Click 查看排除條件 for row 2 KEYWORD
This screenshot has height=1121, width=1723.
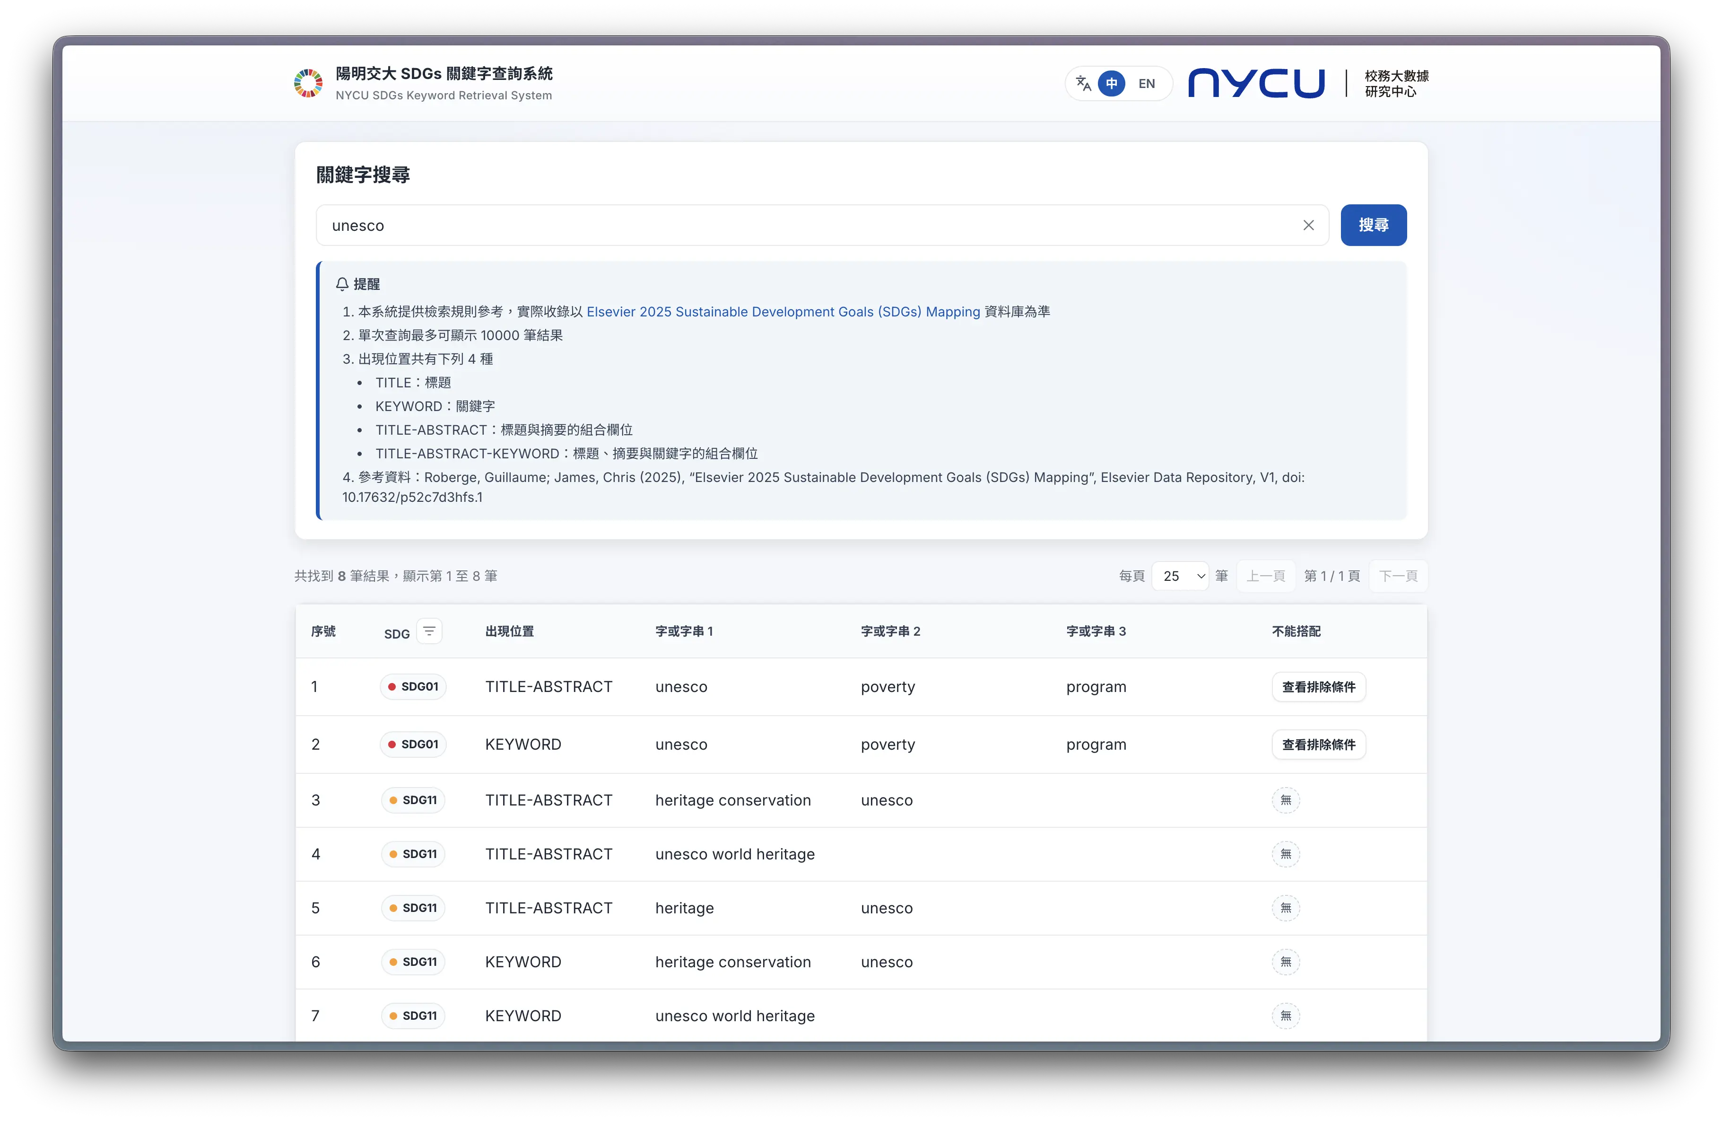1318,744
